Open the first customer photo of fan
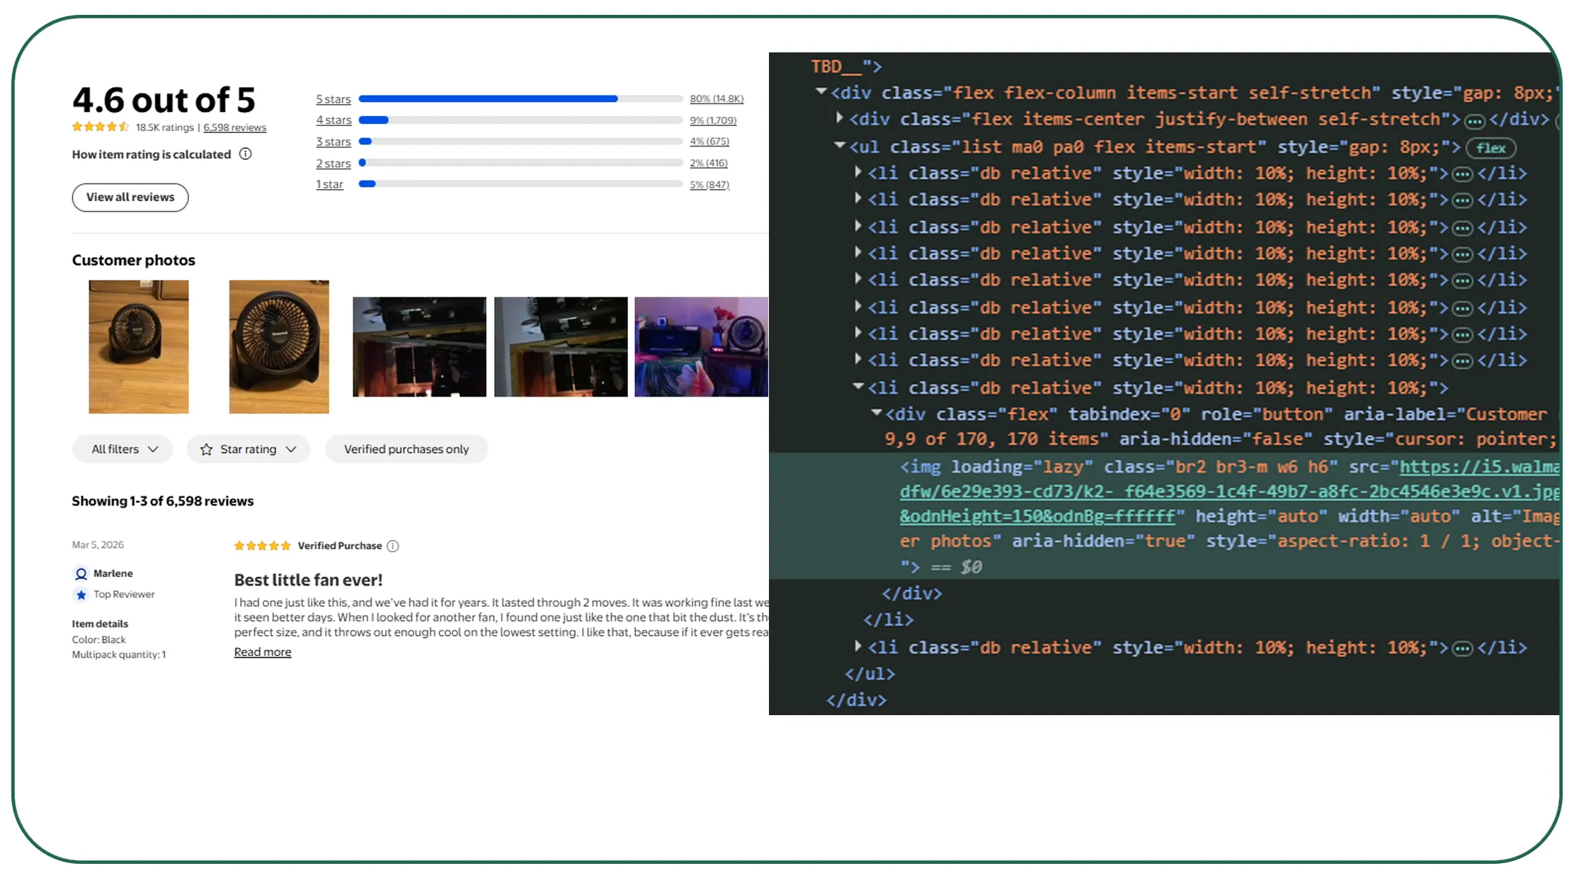This screenshot has width=1574, height=878. pyautogui.click(x=139, y=347)
